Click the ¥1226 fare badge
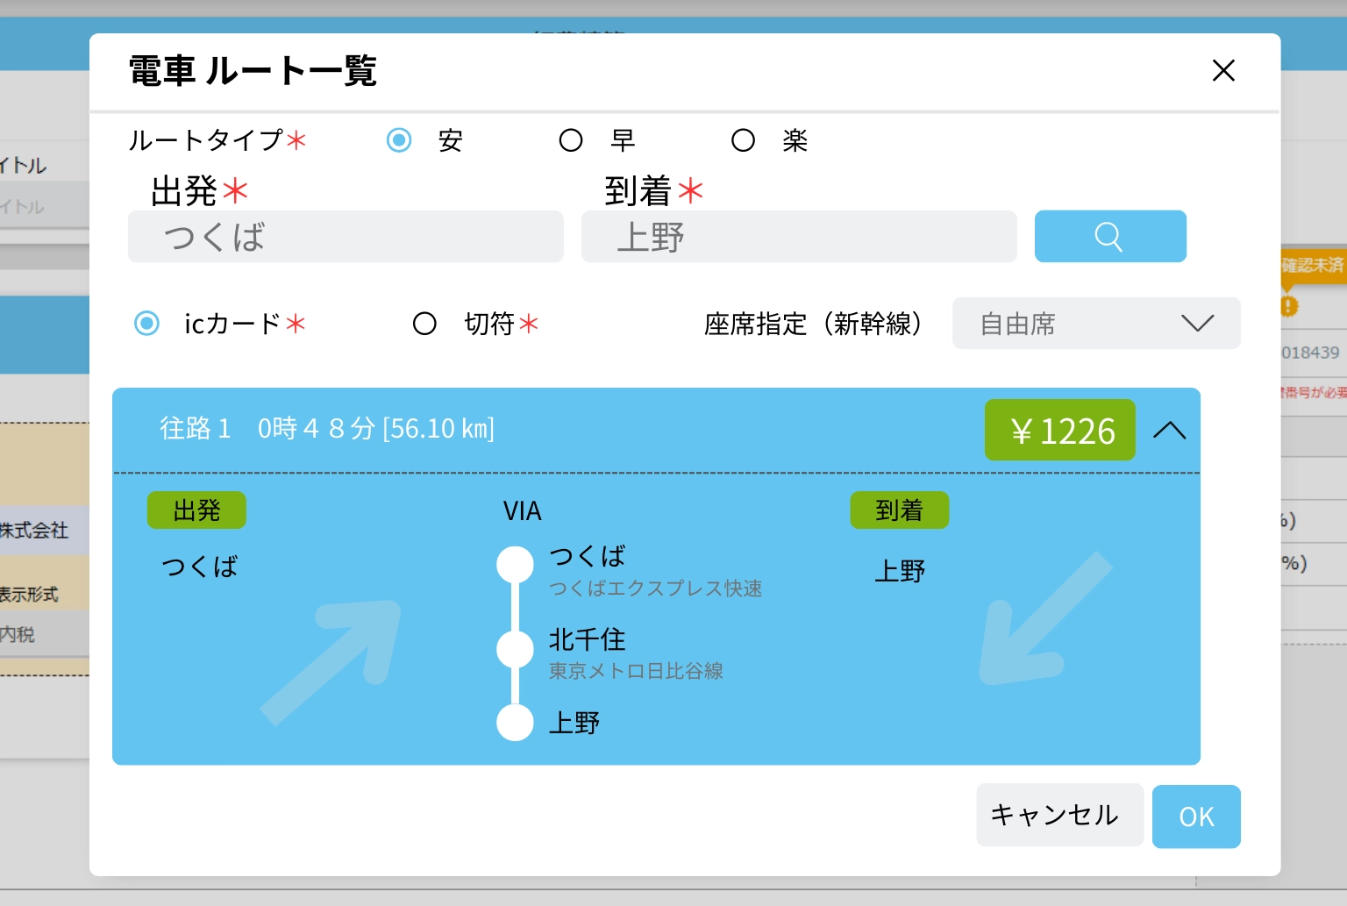Screen dimensions: 1347x906 (x=1060, y=430)
